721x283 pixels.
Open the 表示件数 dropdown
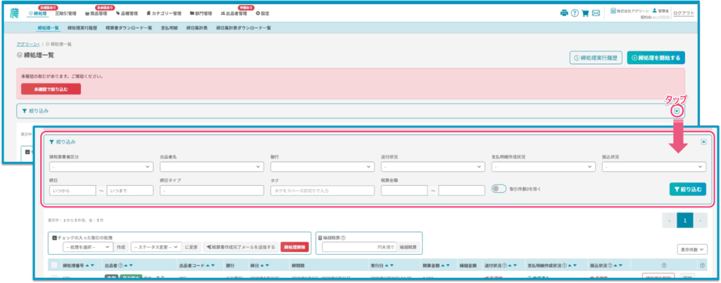(x=692, y=249)
